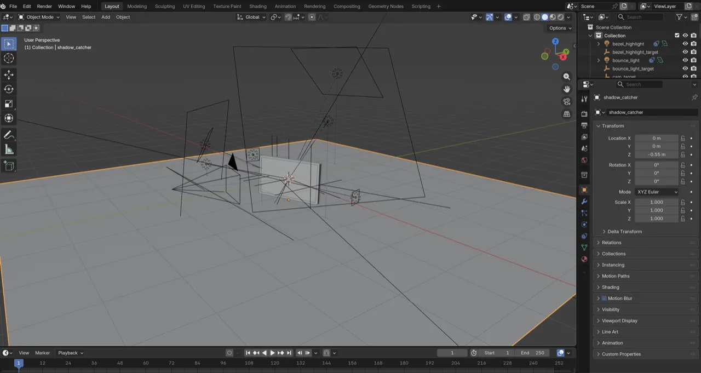Toggle camera render visibility for bezel_highlight_target
This screenshot has width=701, height=373.
(694, 51)
